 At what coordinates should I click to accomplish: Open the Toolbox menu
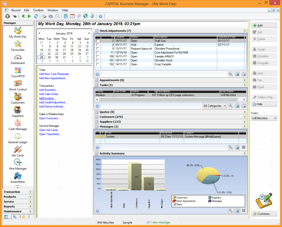pos(38,10)
